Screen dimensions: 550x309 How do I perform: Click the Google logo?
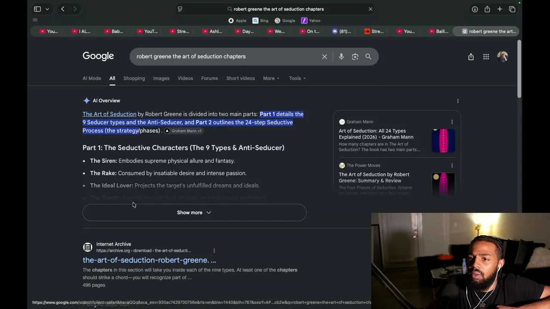(98, 56)
